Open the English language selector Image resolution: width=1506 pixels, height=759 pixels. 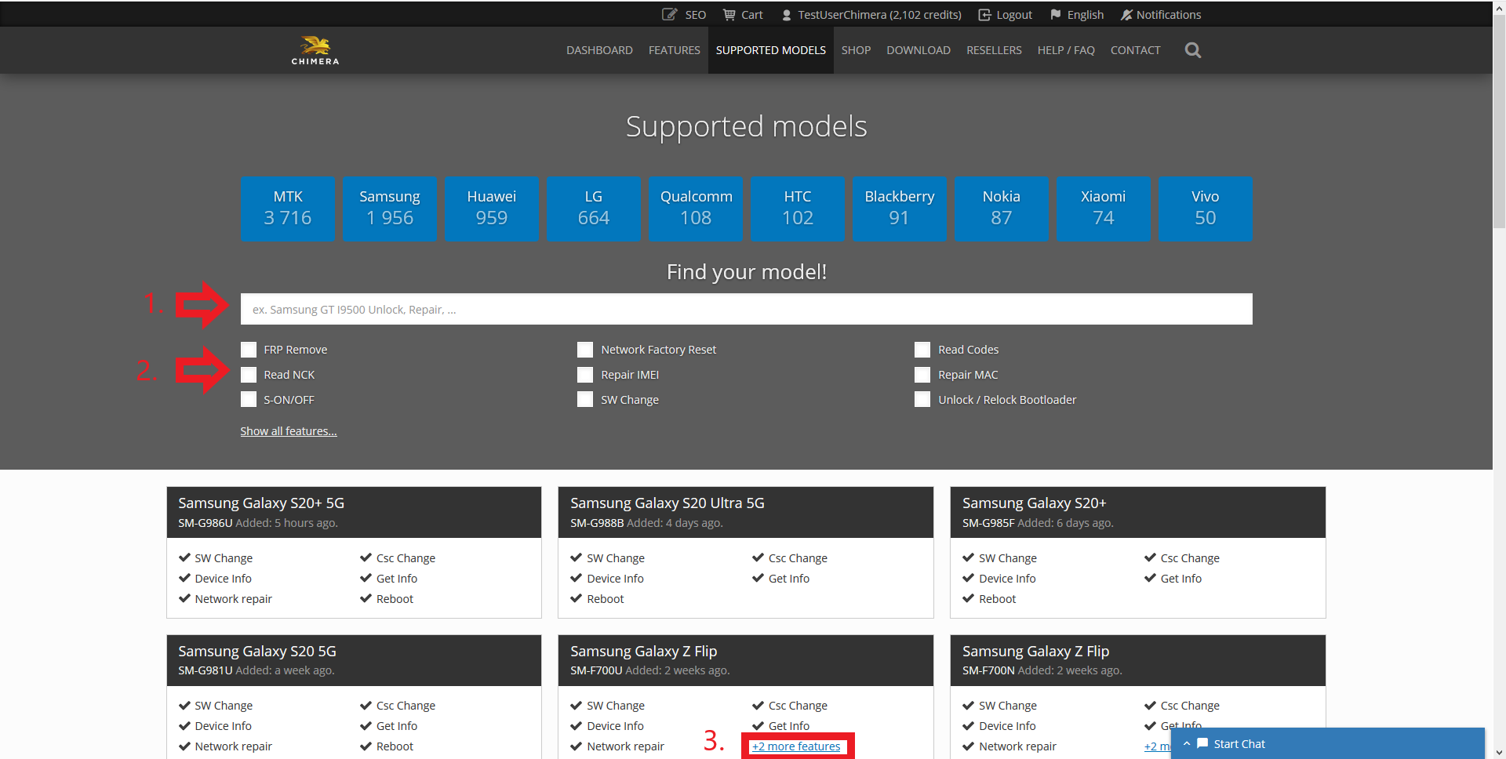(1077, 15)
